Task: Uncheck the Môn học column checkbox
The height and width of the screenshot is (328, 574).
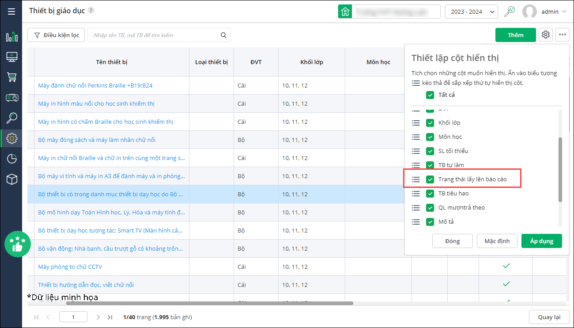Action: 430,137
